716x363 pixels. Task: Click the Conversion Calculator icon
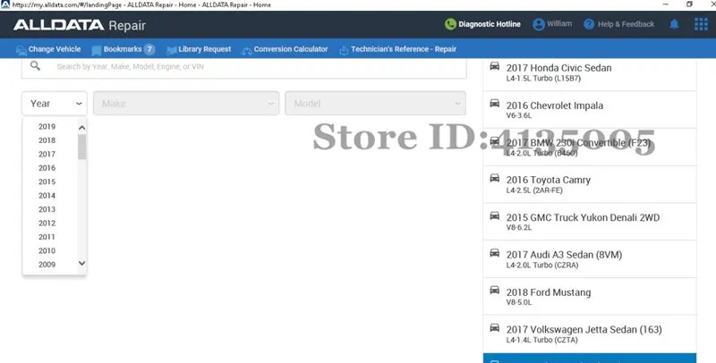[247, 51]
